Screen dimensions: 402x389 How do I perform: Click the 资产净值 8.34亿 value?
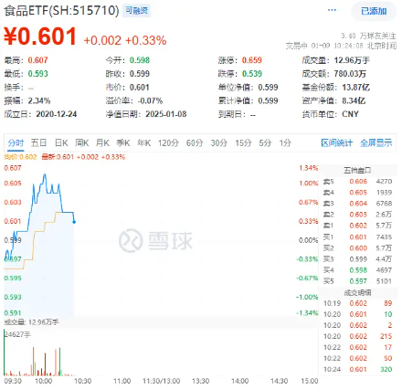(x=354, y=100)
